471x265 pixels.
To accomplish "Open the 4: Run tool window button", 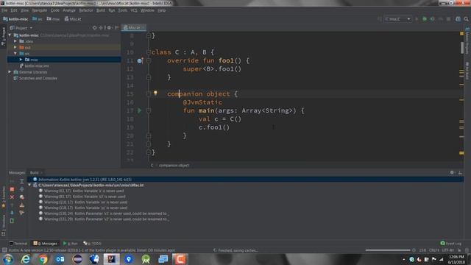I will 71,244.
